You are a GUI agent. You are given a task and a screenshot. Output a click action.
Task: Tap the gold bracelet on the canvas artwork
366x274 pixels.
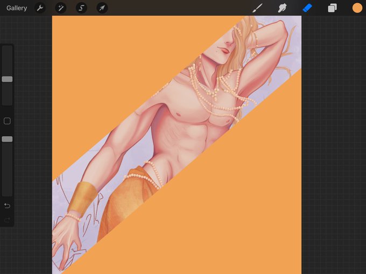tap(82, 198)
